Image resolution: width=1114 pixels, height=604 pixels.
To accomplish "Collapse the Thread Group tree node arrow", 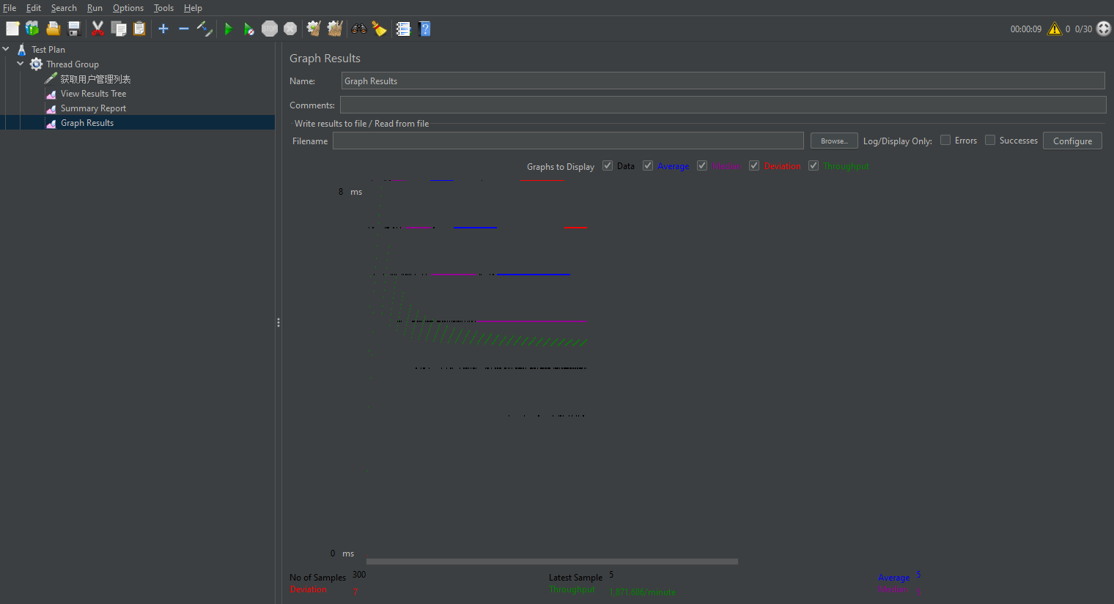I will click(x=21, y=64).
